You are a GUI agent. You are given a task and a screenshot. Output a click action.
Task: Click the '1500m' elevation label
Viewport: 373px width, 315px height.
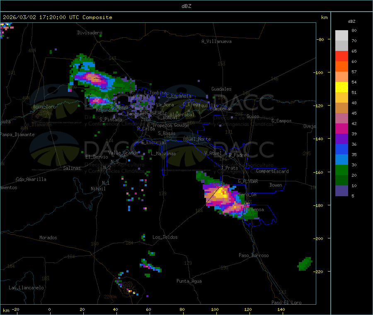click(46, 113)
